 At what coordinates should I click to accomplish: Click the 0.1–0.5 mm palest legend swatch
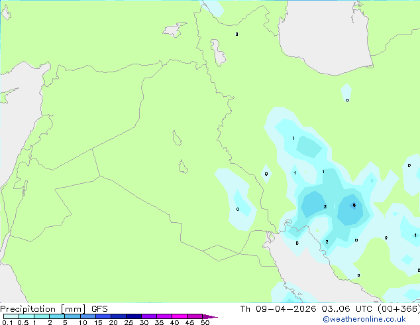click(11, 316)
